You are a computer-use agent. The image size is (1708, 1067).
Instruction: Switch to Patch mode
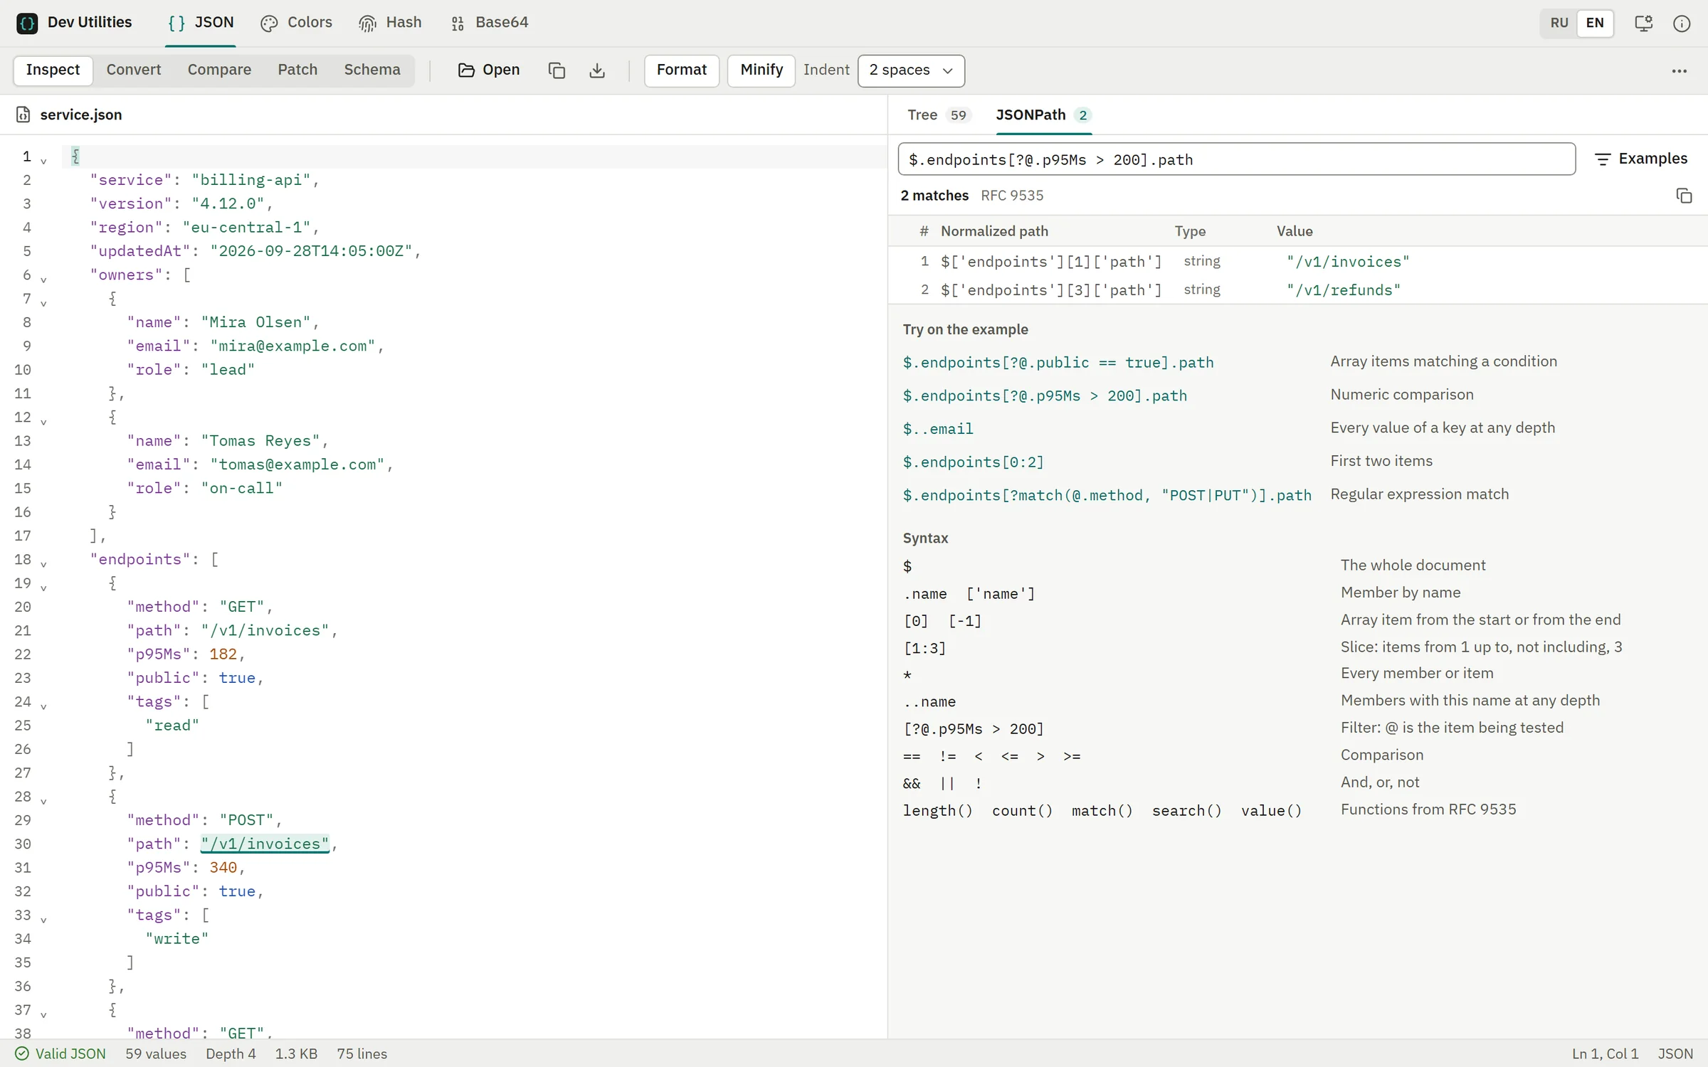(x=297, y=70)
